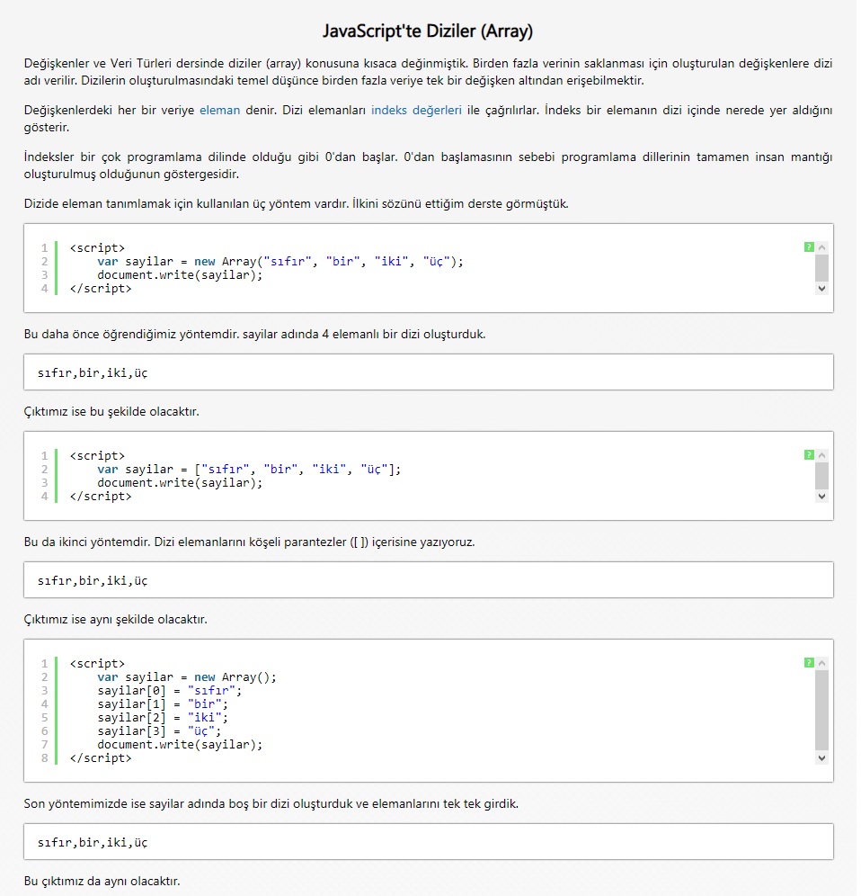Viewport: 861px width, 896px height.
Task: Click the first output box 'sıfır,bir,iki,üç'
Action: (428, 372)
